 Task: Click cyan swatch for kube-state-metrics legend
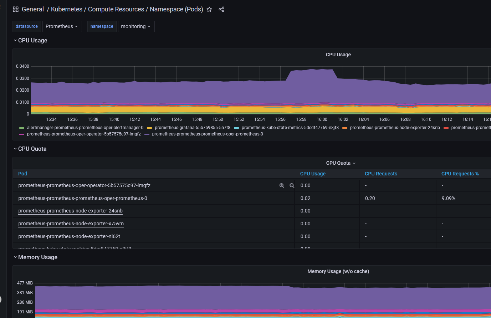(236, 128)
